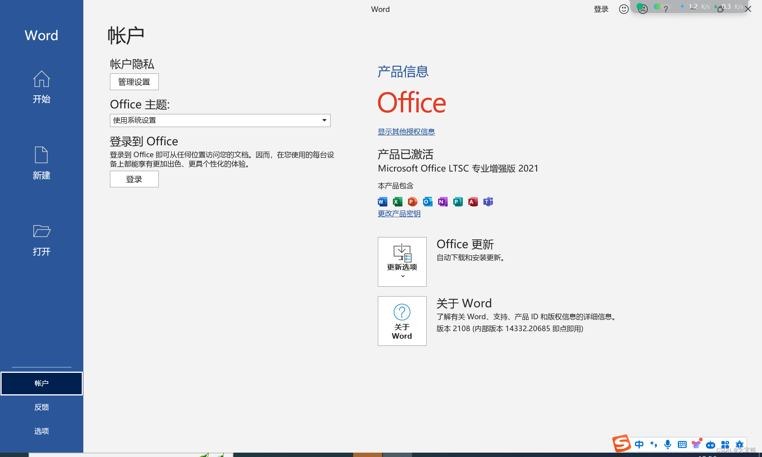This screenshot has height=457, width=762.
Task: Switch Sogou input language with 中 button
Action: (639, 444)
